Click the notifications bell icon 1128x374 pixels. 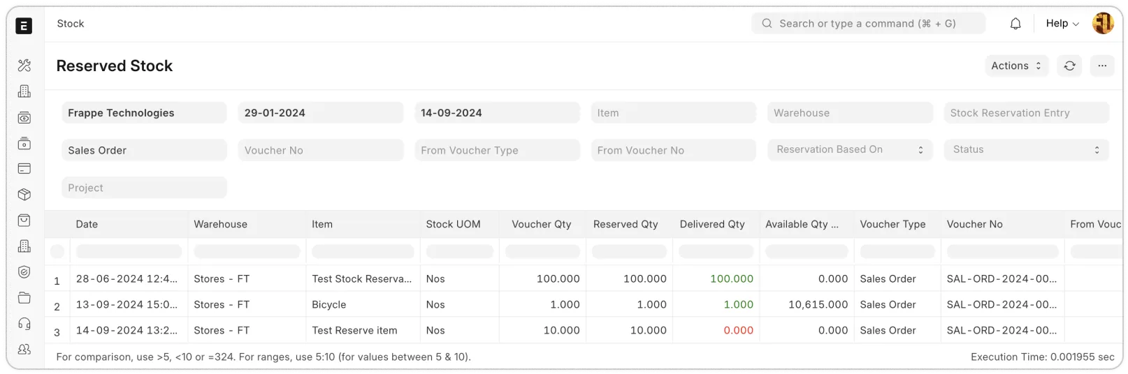coord(1015,24)
